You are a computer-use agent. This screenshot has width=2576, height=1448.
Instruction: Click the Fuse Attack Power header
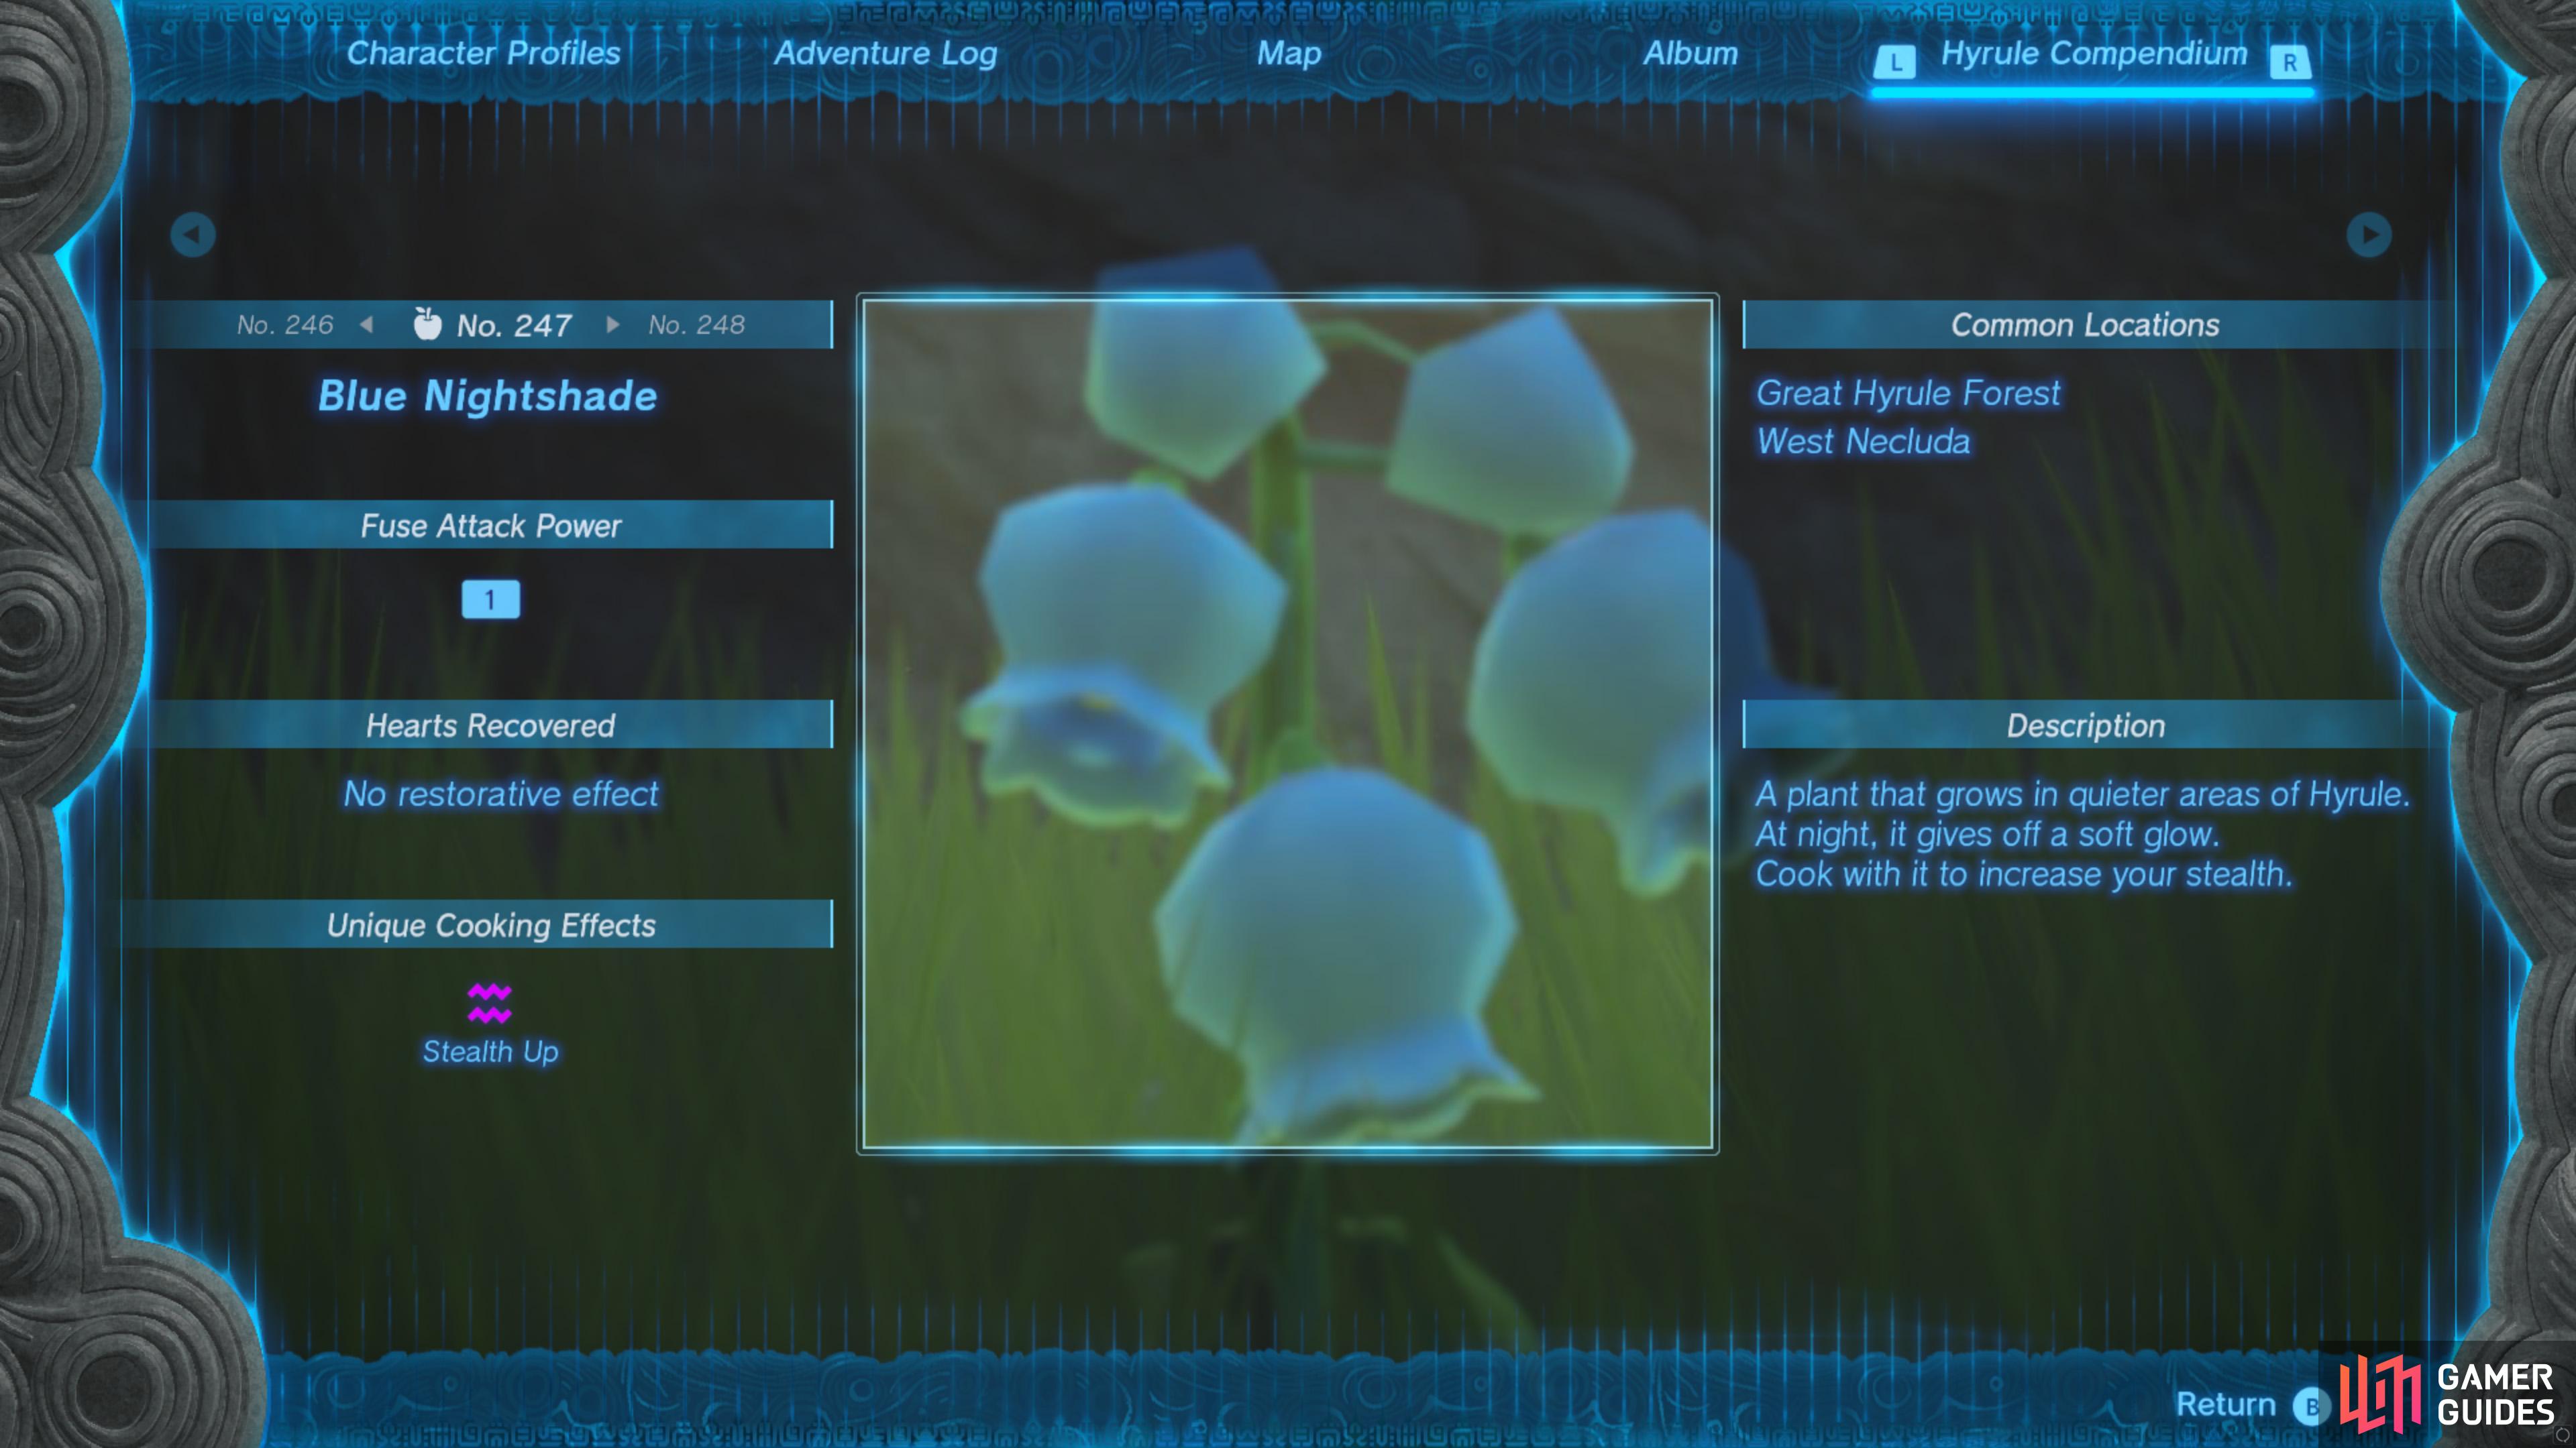pyautogui.click(x=491, y=526)
